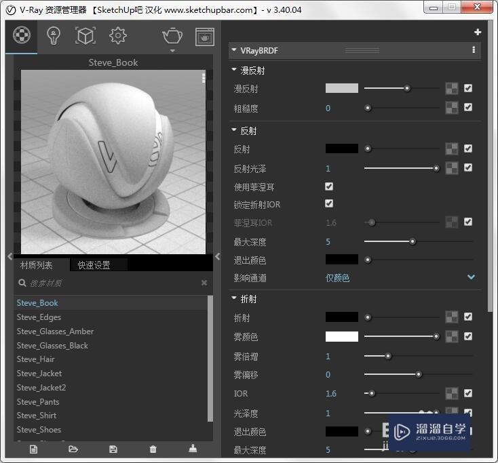
Task: Collapse the Refraction (折射) section
Action: tap(234, 298)
